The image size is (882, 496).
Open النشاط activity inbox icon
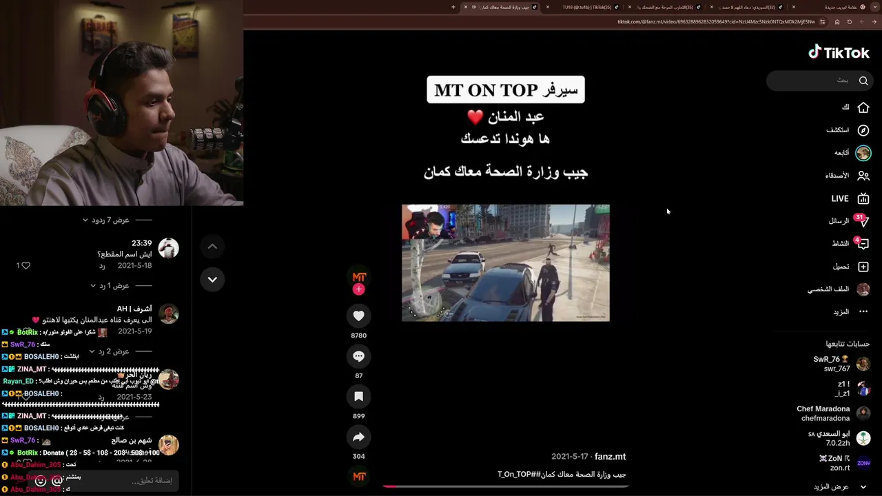click(x=862, y=243)
